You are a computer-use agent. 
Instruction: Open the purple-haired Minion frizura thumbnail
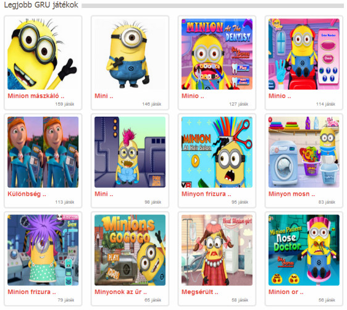(43, 250)
